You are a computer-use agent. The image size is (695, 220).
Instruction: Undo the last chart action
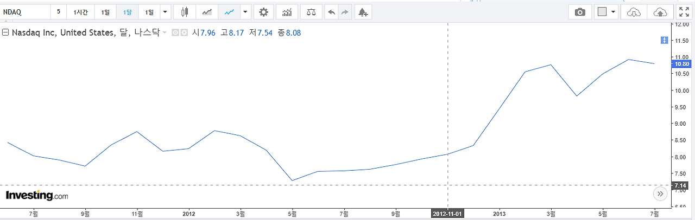click(x=332, y=12)
